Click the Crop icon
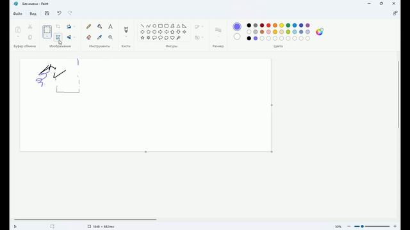This screenshot has width=410, height=230. click(58, 27)
